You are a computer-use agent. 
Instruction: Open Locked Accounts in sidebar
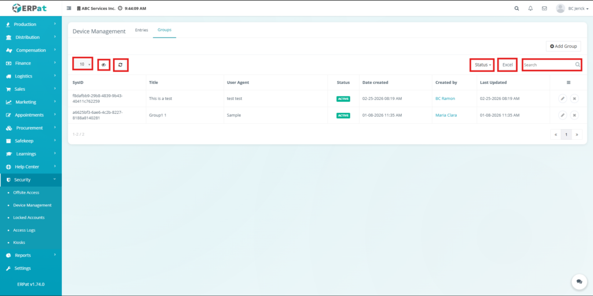28,217
